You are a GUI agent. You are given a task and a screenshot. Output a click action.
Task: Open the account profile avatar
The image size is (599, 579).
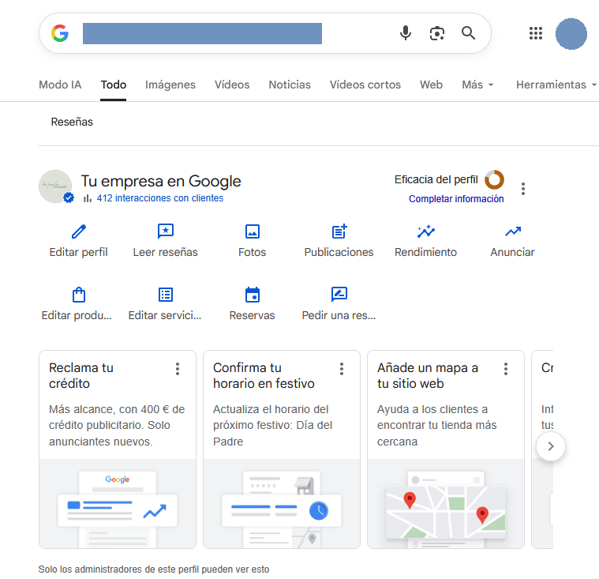pyautogui.click(x=571, y=34)
